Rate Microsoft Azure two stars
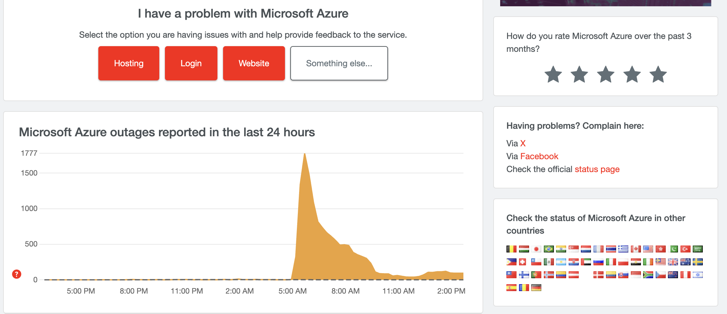The height and width of the screenshot is (314, 727). pyautogui.click(x=579, y=74)
